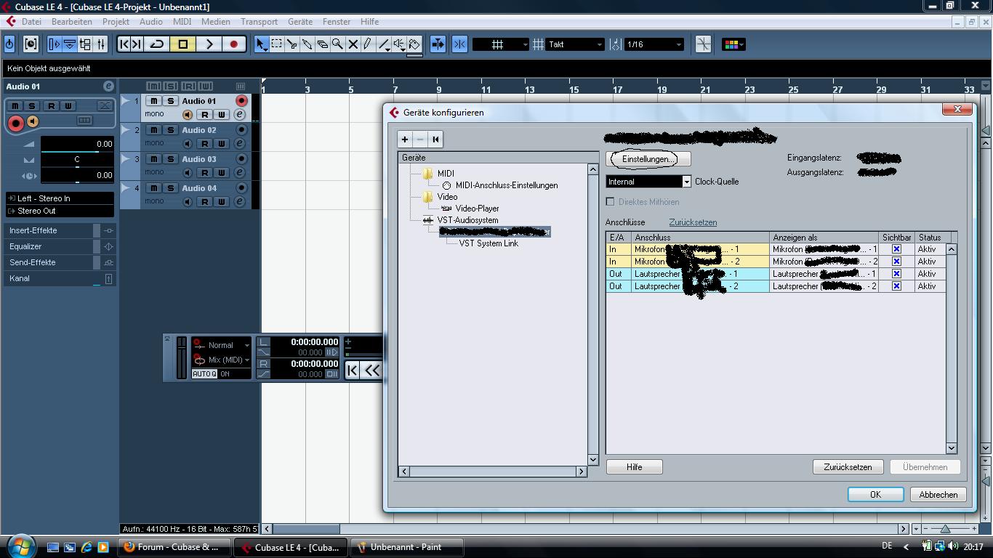Toggle Read automation on Audio 04 track
Screen dimensions: 993x558
tap(205, 201)
